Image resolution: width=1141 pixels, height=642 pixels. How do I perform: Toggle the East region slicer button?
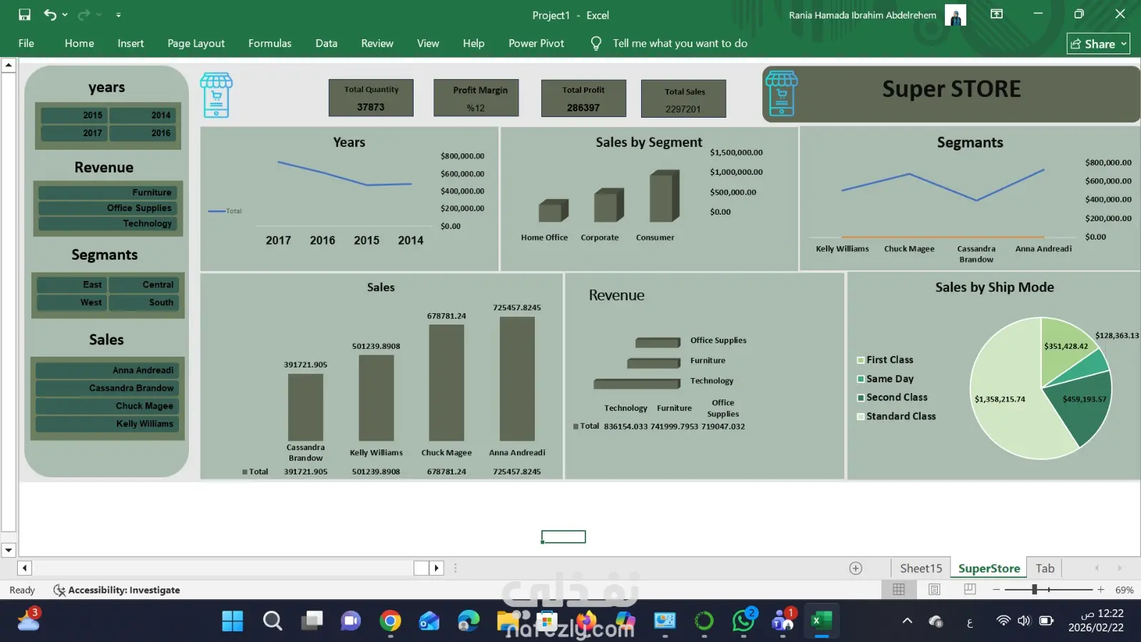click(x=72, y=285)
